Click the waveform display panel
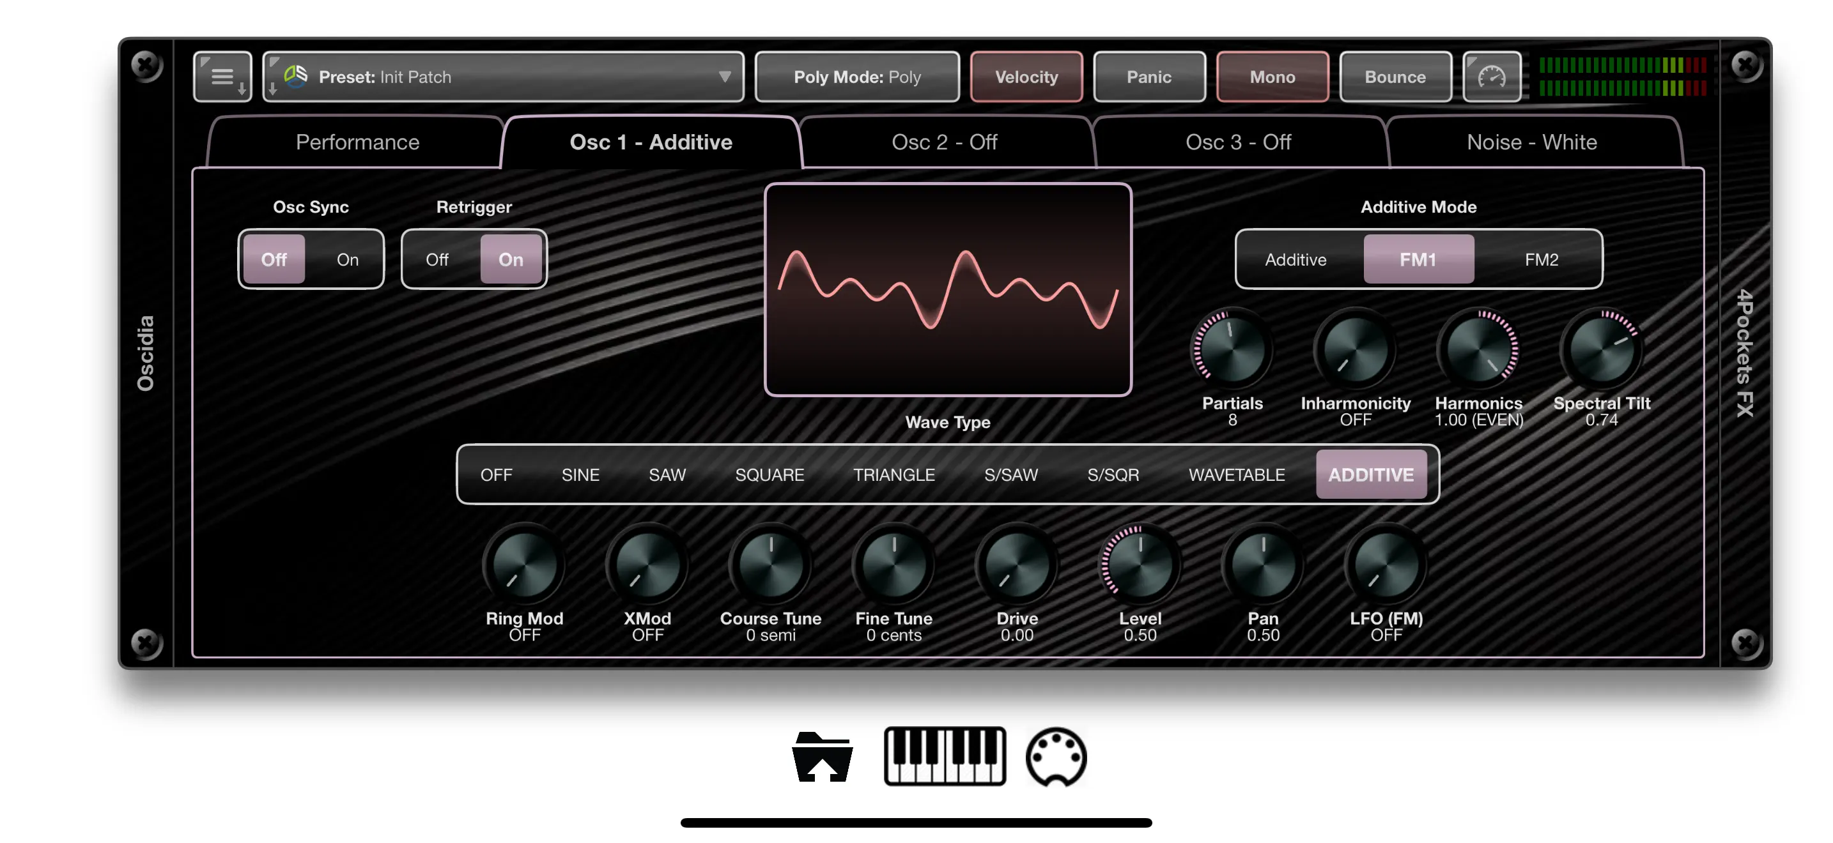 coord(947,289)
